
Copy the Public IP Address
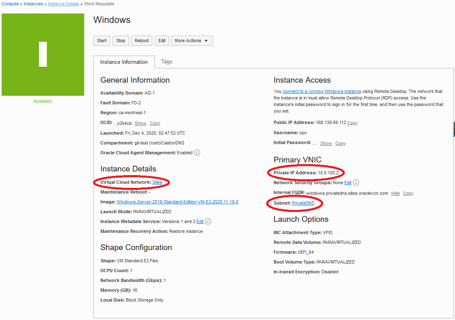(x=352, y=123)
